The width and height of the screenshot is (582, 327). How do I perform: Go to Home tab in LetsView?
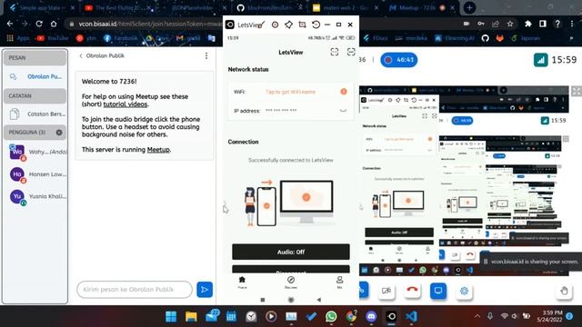[x=242, y=282]
